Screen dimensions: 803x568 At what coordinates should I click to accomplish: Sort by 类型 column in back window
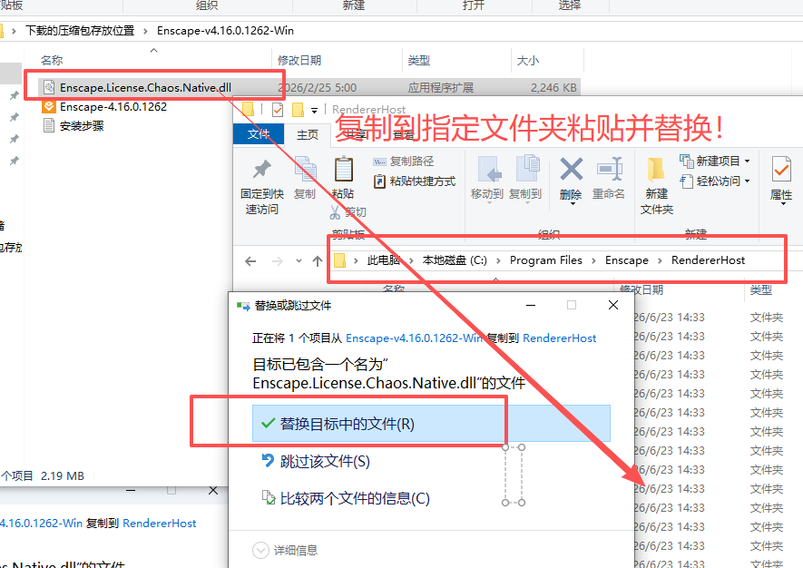tap(419, 61)
